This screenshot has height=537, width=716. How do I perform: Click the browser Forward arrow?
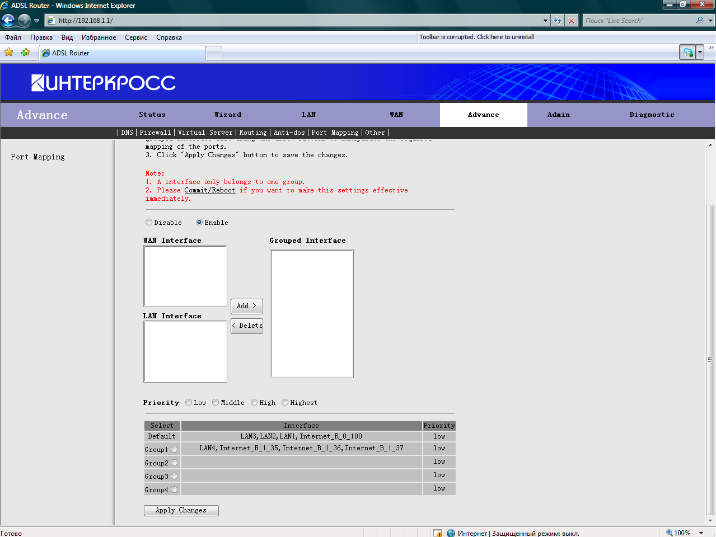[24, 21]
